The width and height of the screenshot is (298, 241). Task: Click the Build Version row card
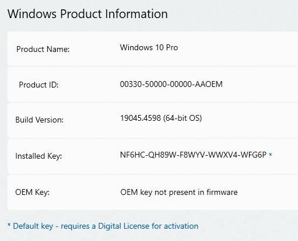153,120
